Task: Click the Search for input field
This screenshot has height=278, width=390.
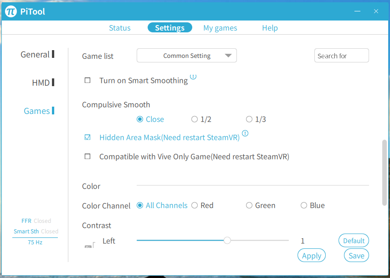Action: (x=342, y=56)
